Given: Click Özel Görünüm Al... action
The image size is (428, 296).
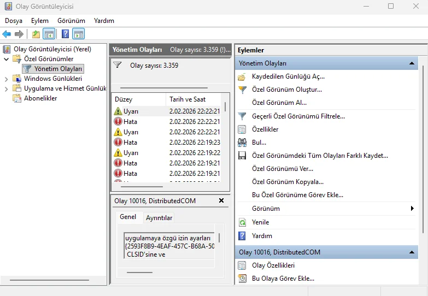Looking at the screenshot, I should [279, 103].
